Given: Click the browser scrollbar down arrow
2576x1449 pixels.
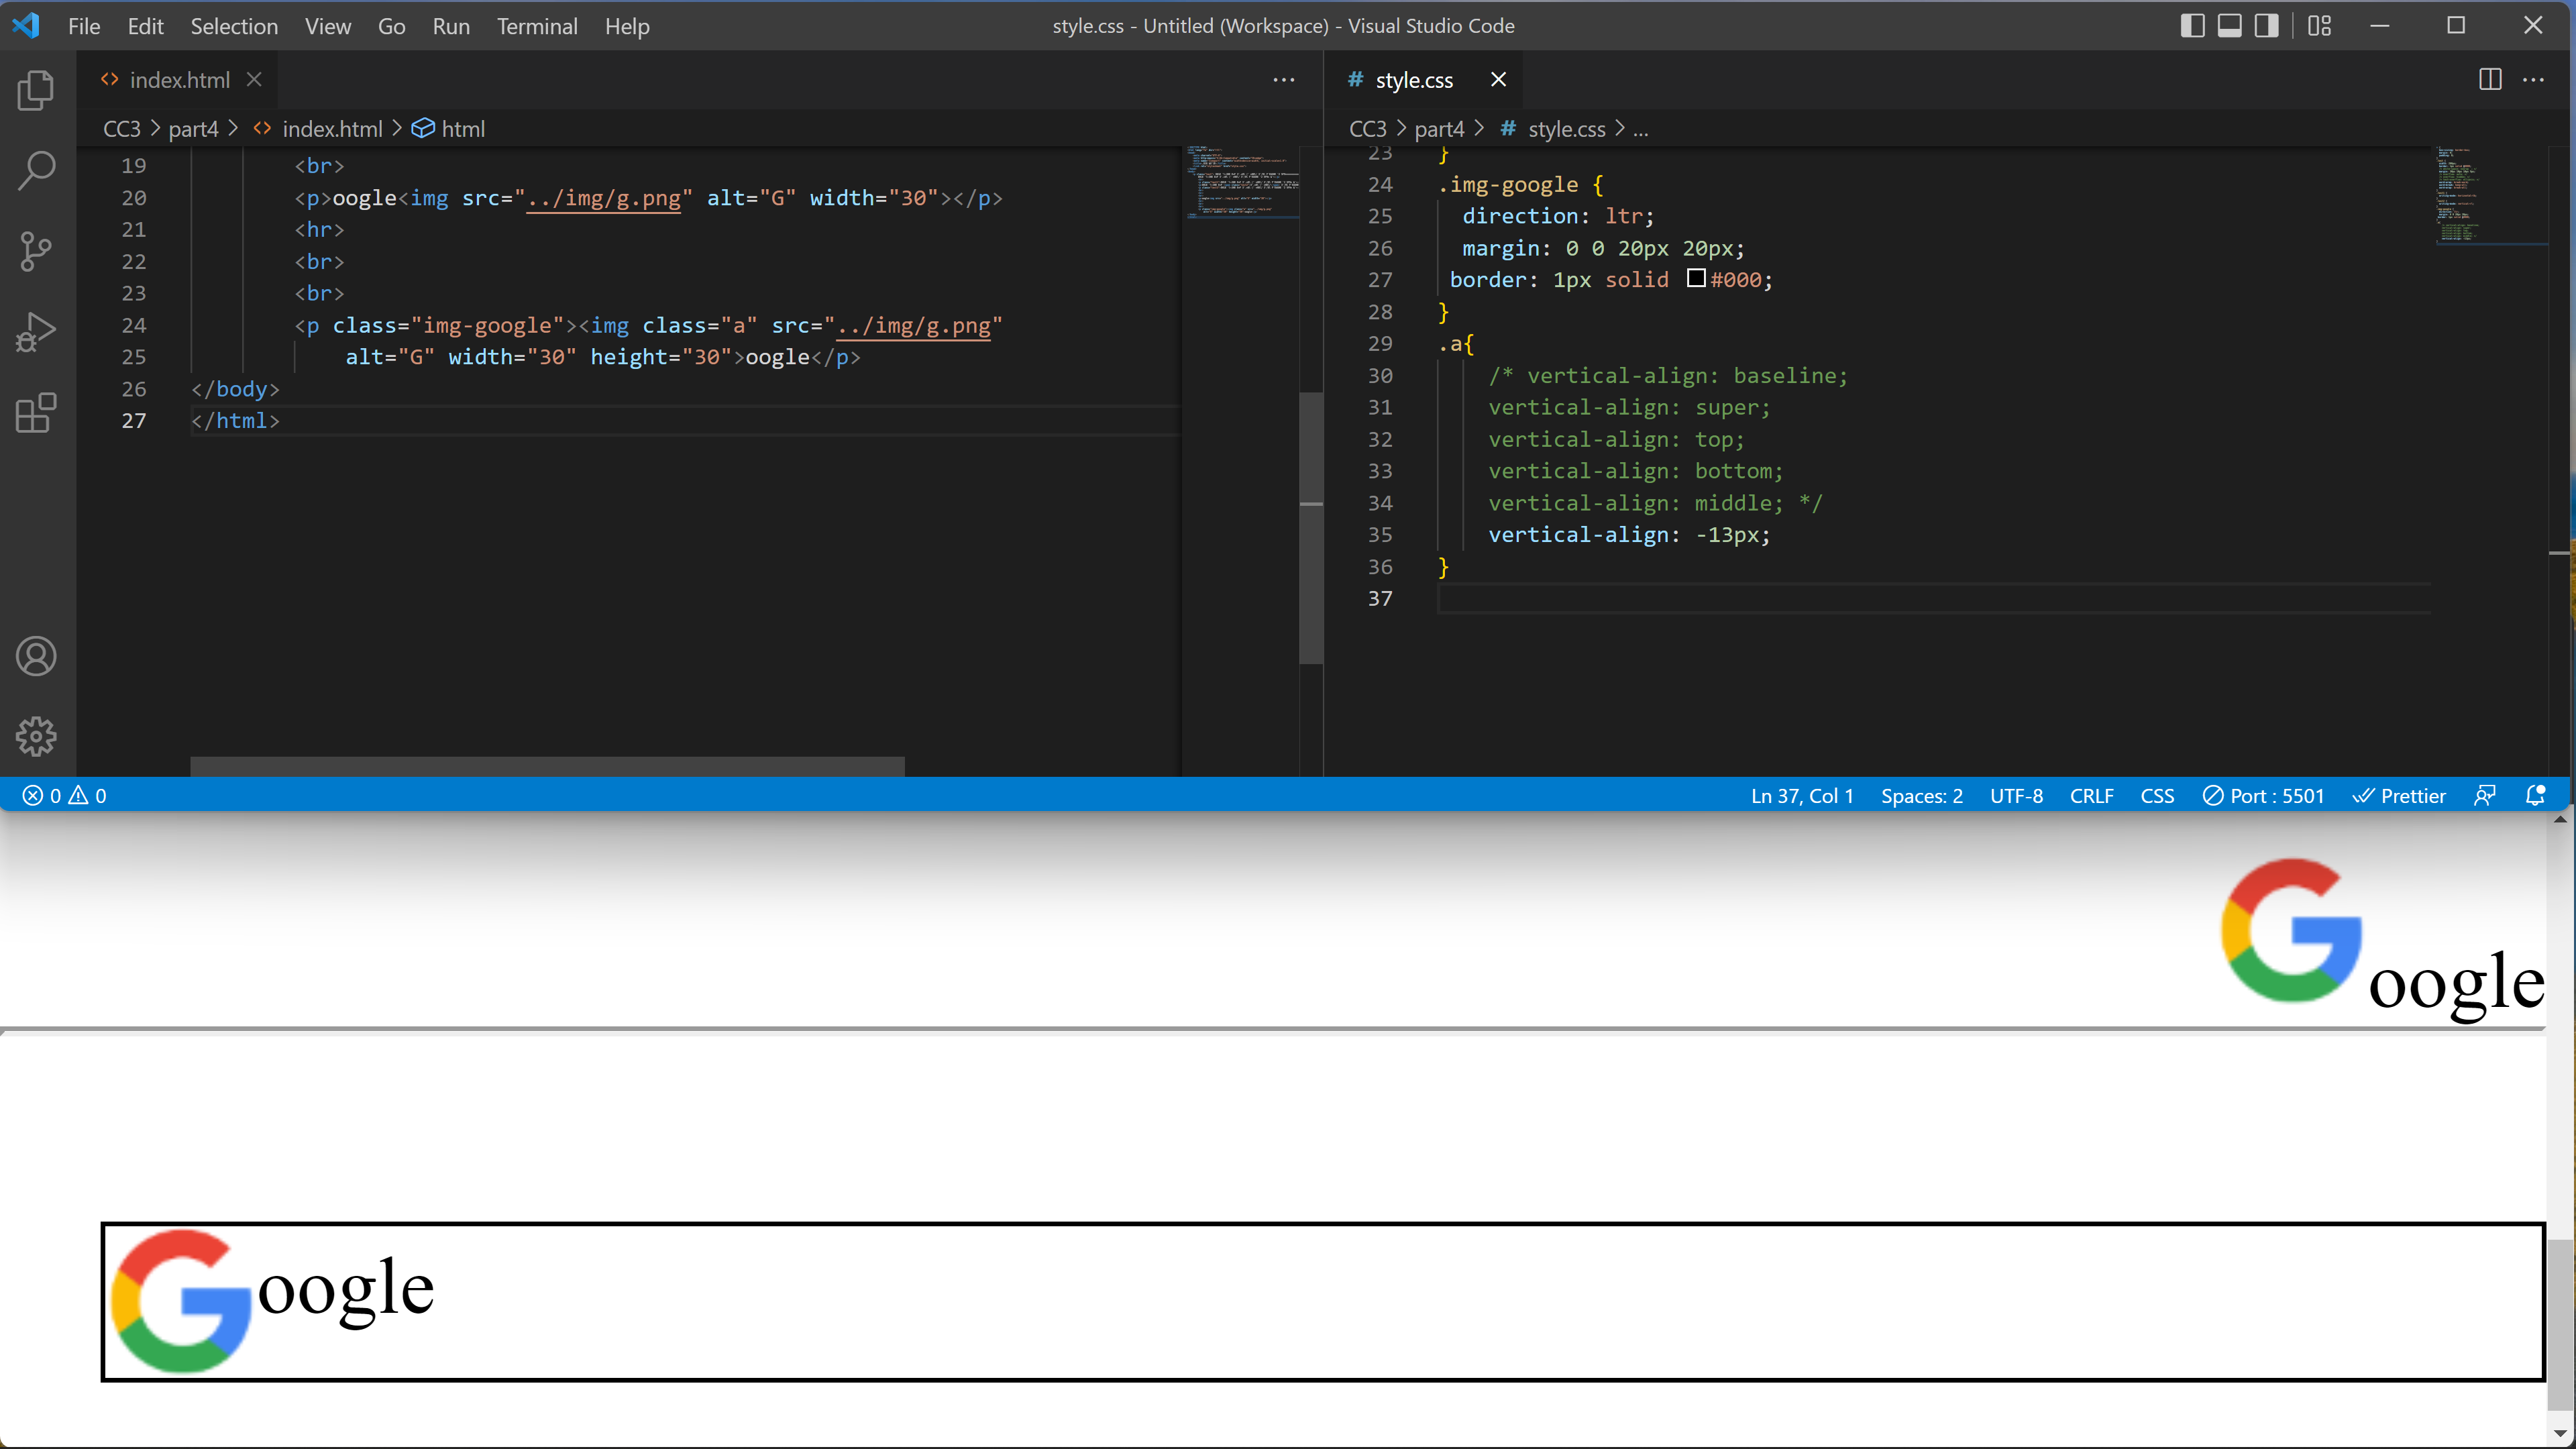Looking at the screenshot, I should tap(2560, 1433).
